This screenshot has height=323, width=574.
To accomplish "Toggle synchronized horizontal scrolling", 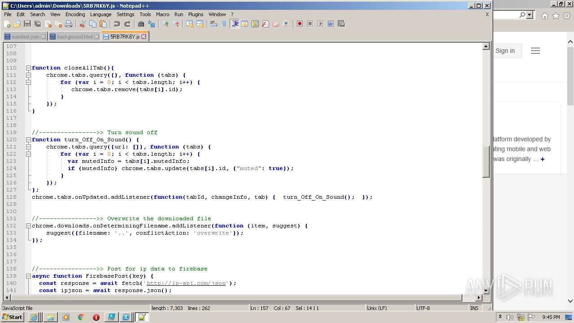I will click(200, 24).
